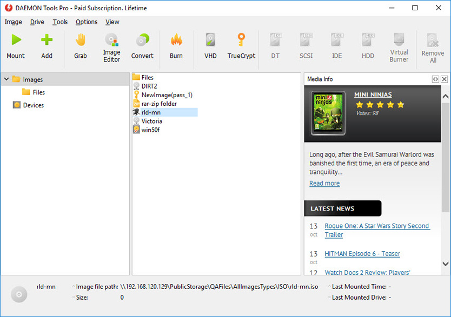Viewport: 451px width, 317px height.
Task: Open the Options menu
Action: pos(86,22)
